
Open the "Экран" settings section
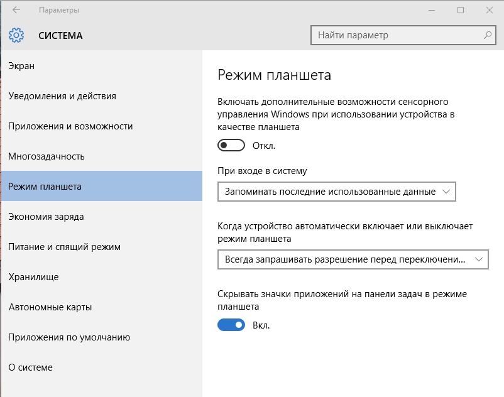coord(21,66)
